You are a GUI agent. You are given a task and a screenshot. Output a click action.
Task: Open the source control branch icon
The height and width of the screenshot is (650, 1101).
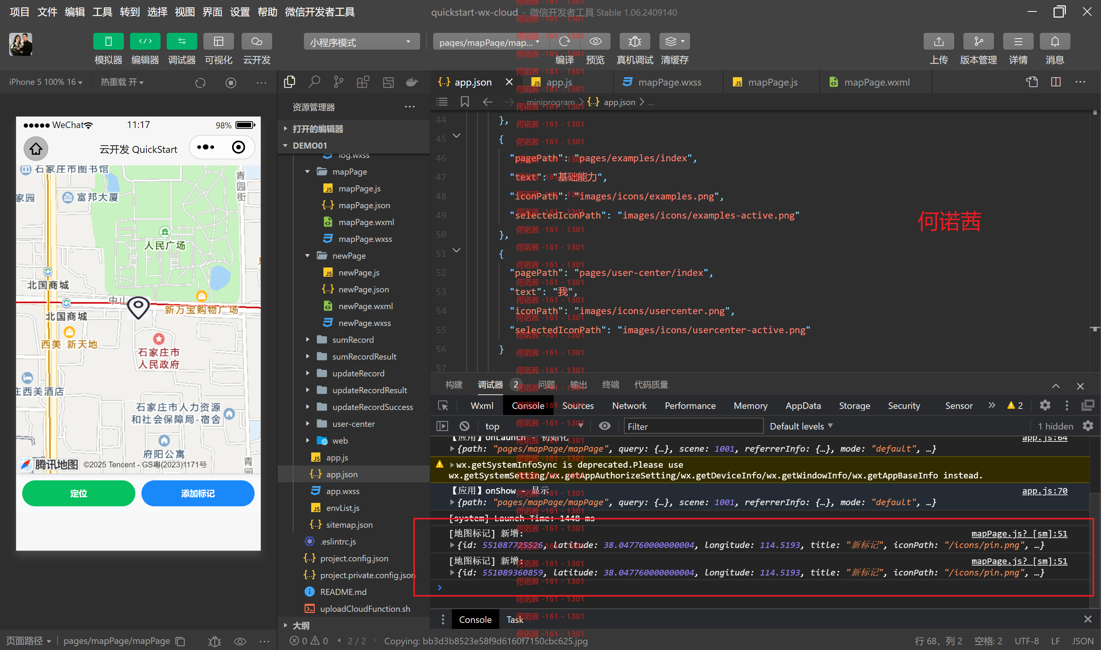[x=338, y=82]
